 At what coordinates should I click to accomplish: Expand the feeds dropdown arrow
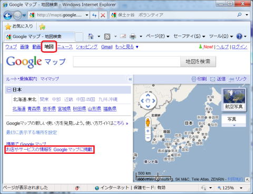pyautogui.click(x=115, y=36)
